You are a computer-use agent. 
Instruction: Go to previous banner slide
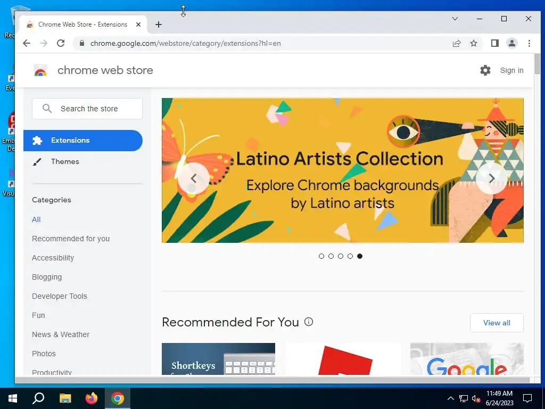194,178
